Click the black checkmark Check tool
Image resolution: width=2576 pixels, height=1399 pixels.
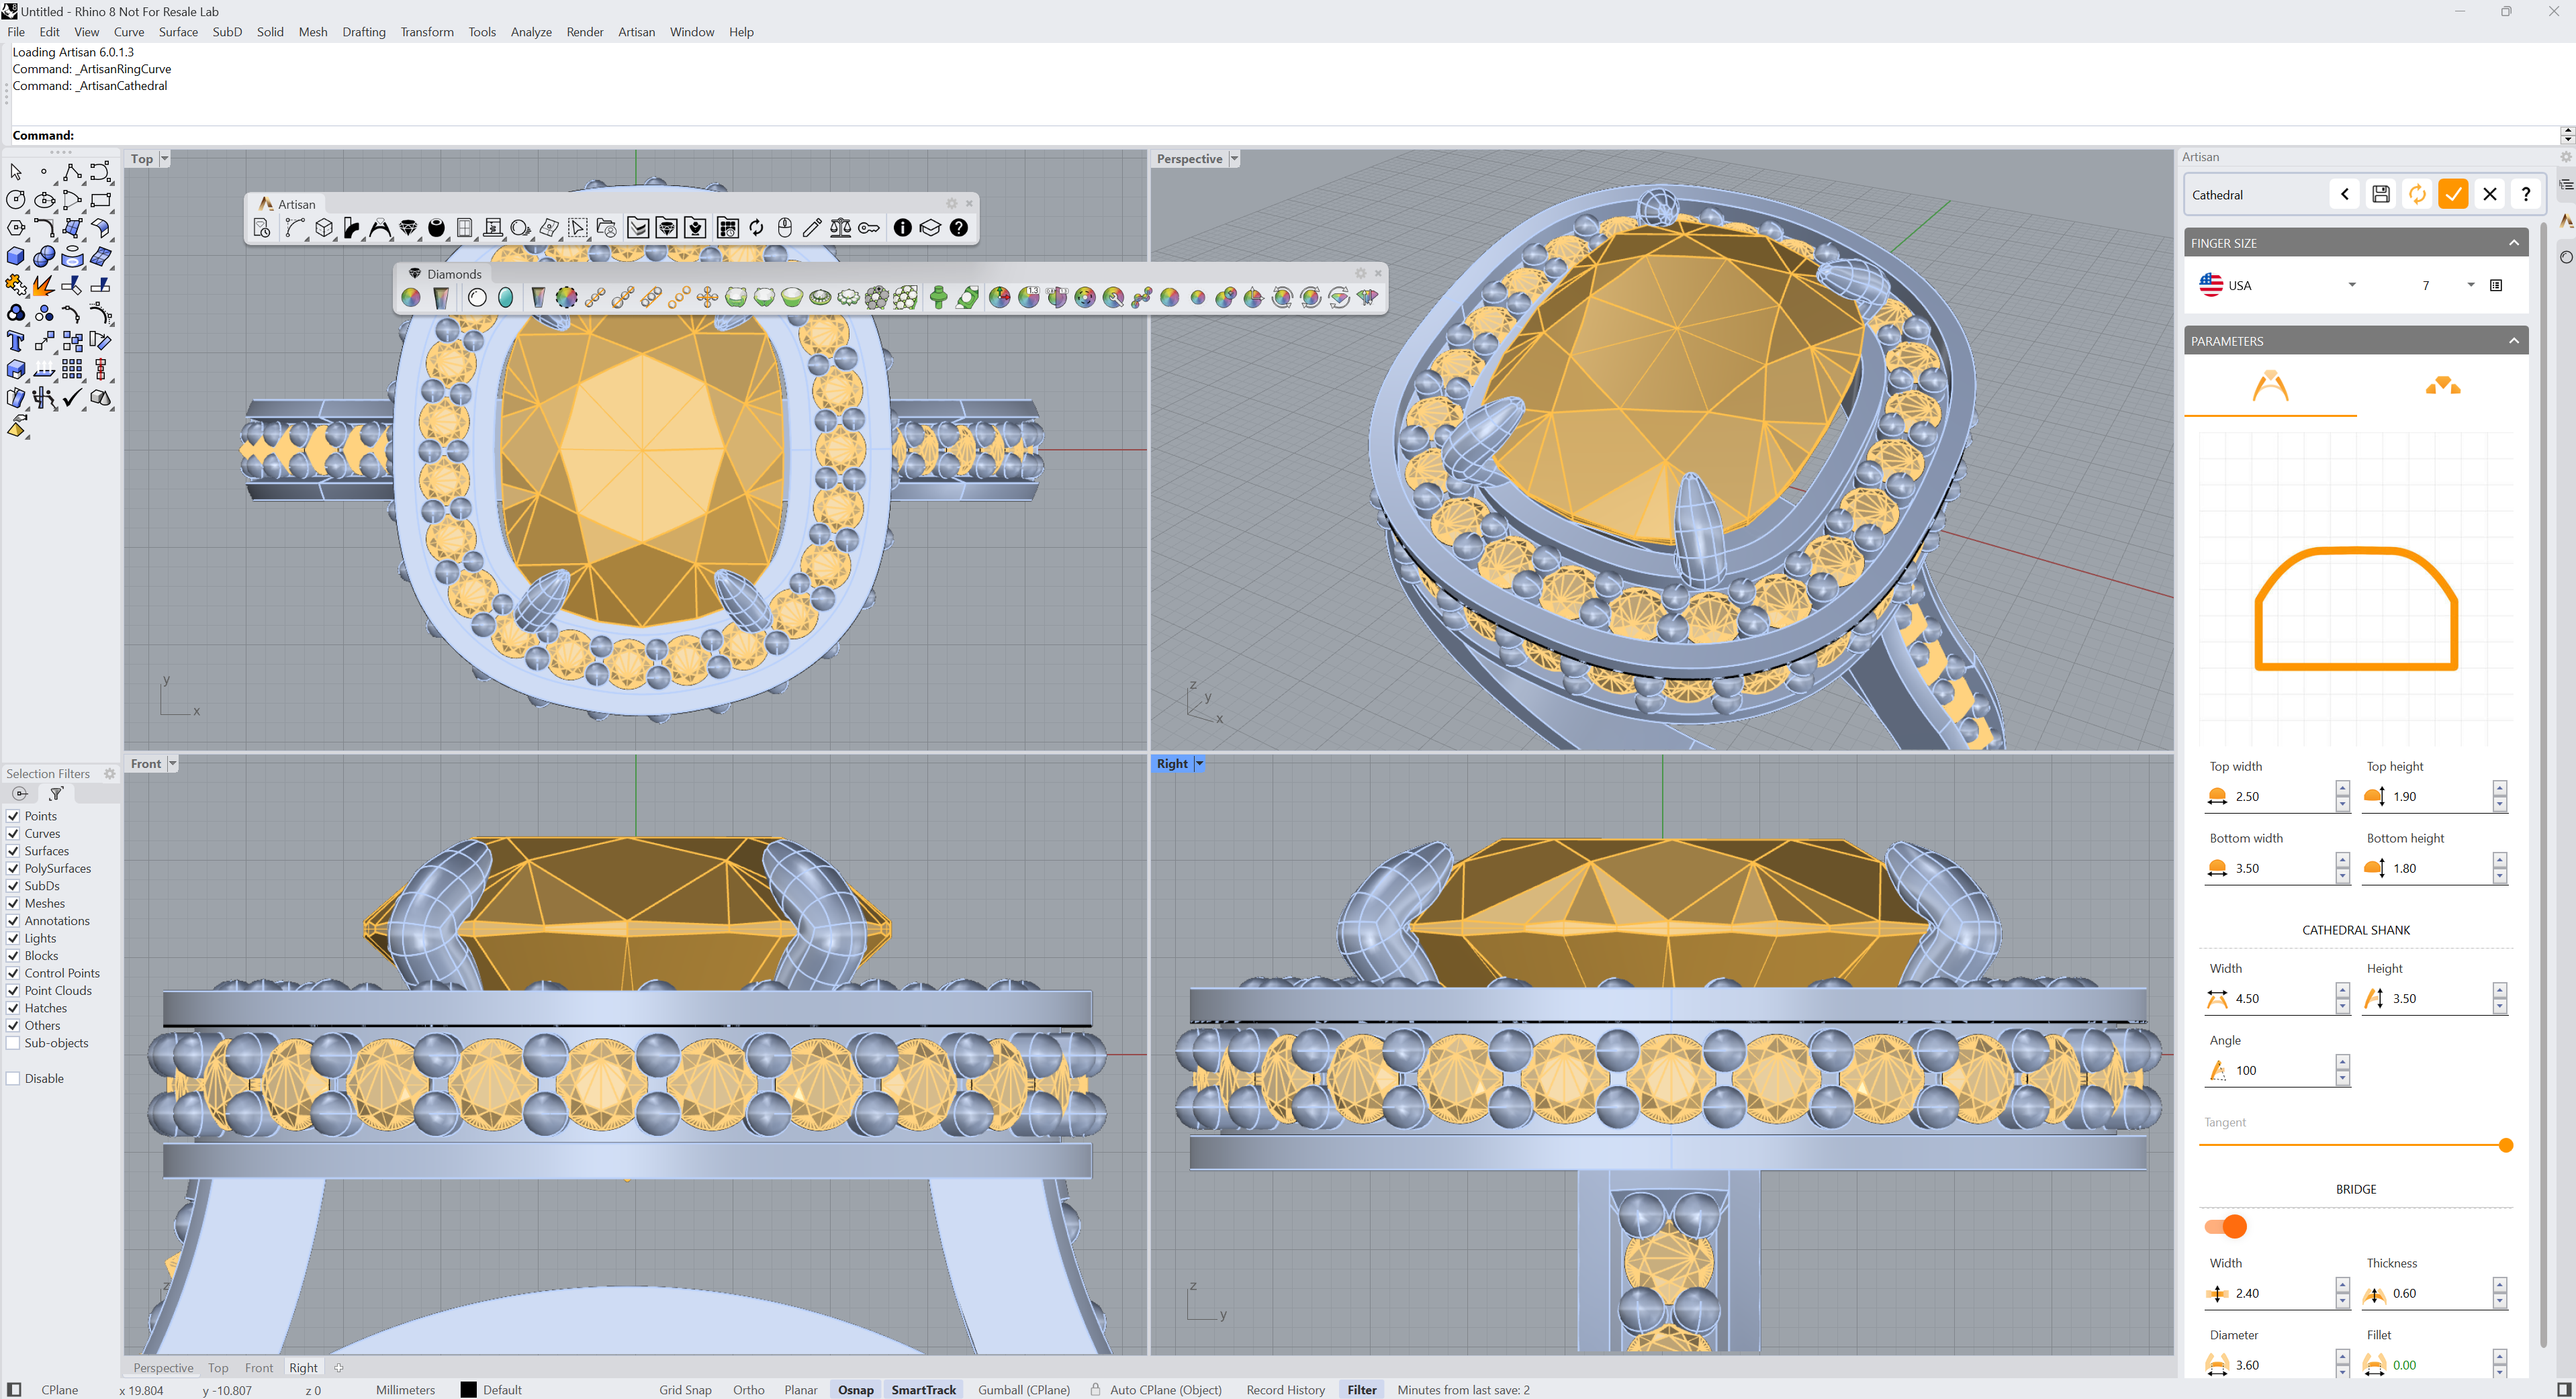pyautogui.click(x=72, y=397)
